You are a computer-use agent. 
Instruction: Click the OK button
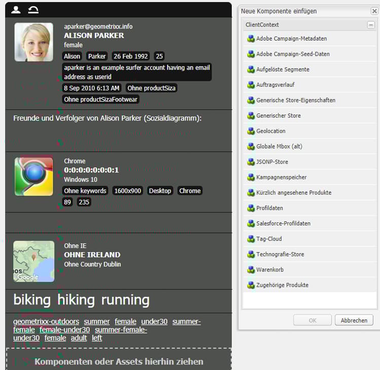(313, 320)
